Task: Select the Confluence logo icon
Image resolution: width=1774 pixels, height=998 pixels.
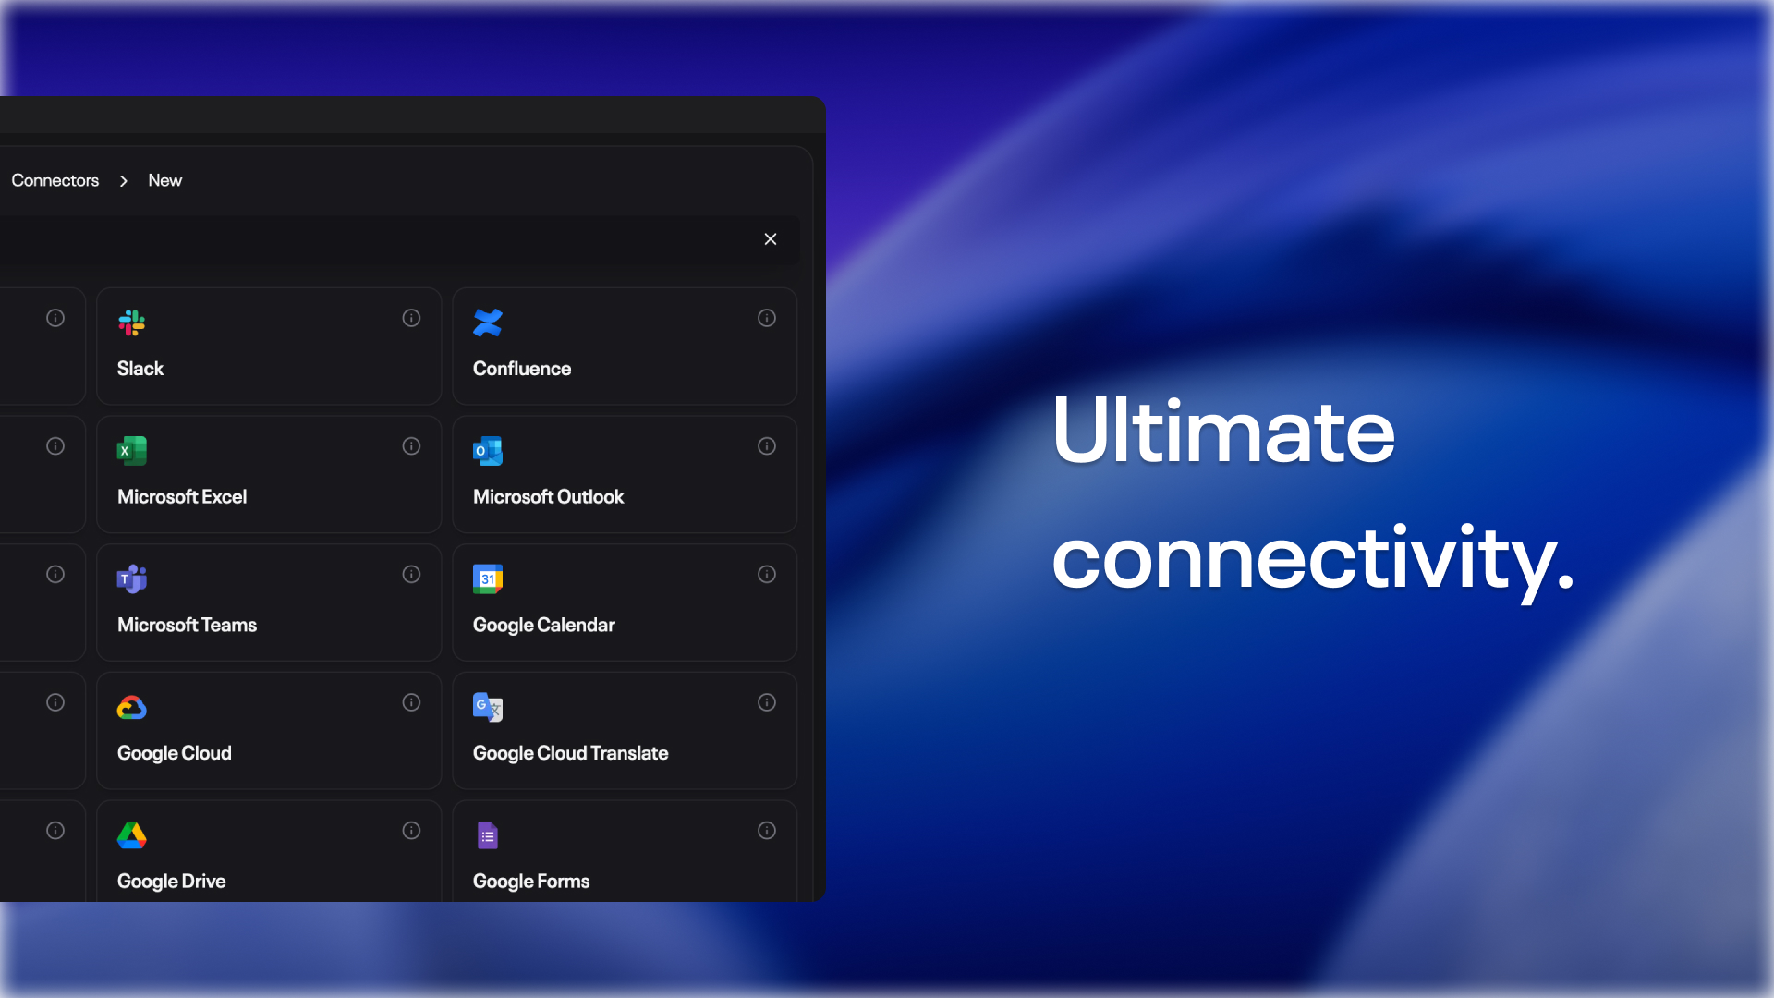Action: (488, 323)
